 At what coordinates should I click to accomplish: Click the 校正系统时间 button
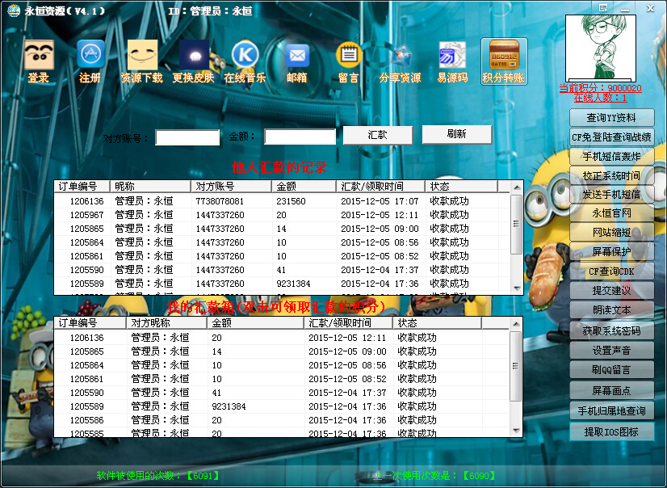pos(612,175)
